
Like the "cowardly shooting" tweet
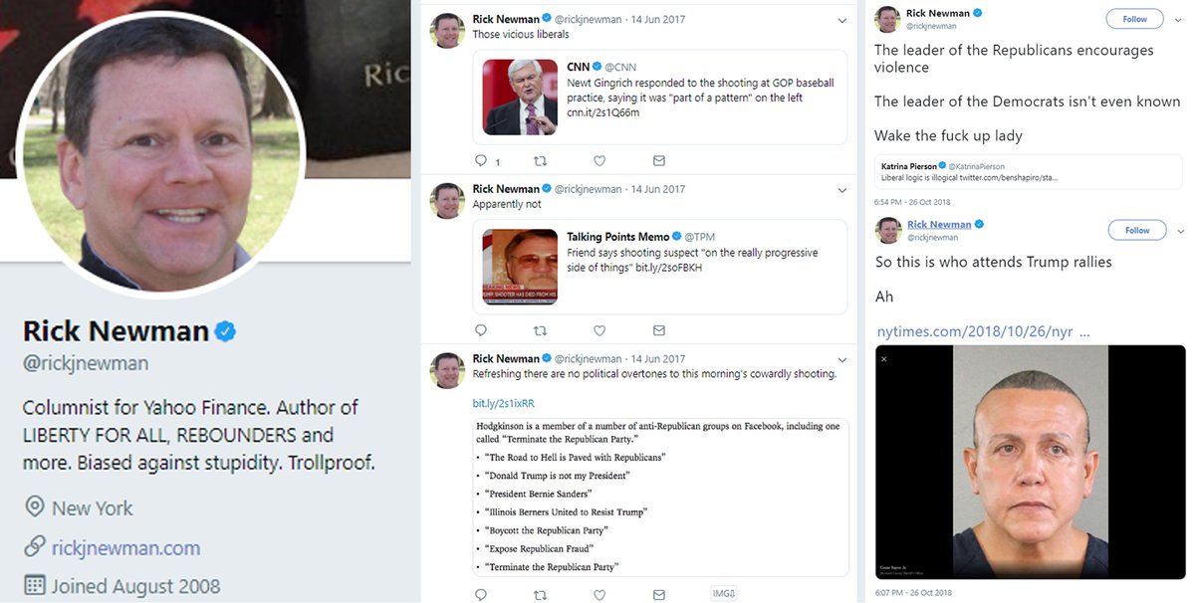[599, 595]
